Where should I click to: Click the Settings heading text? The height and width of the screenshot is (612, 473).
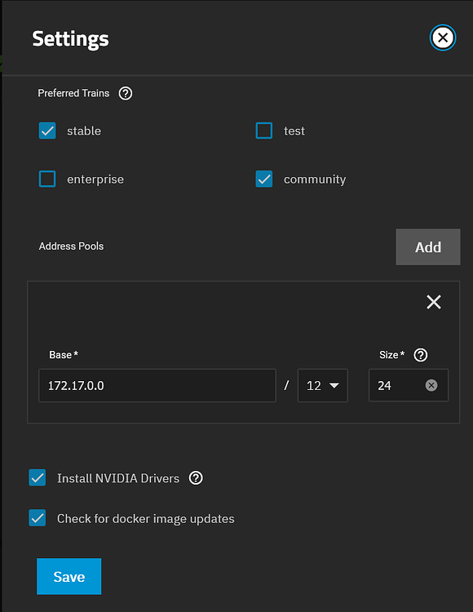pos(71,39)
